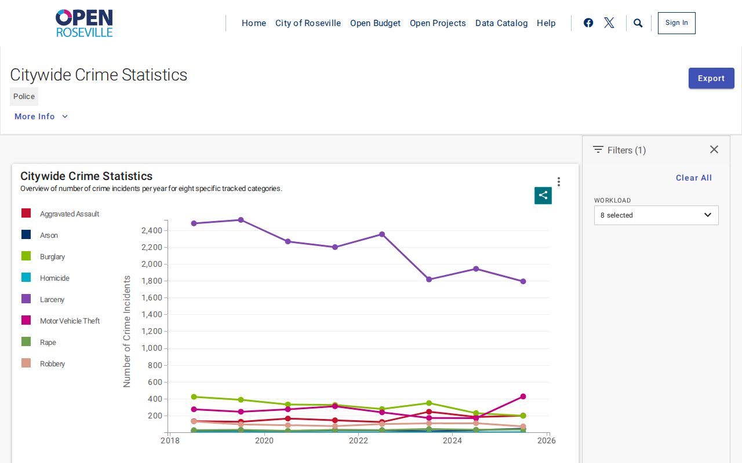Open the Data Catalog menu item
742x463 pixels.
tap(501, 23)
